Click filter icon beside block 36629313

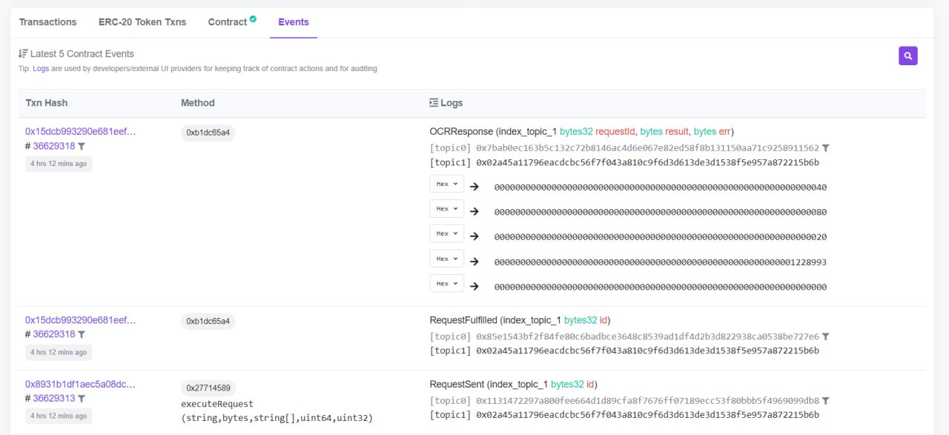point(82,399)
